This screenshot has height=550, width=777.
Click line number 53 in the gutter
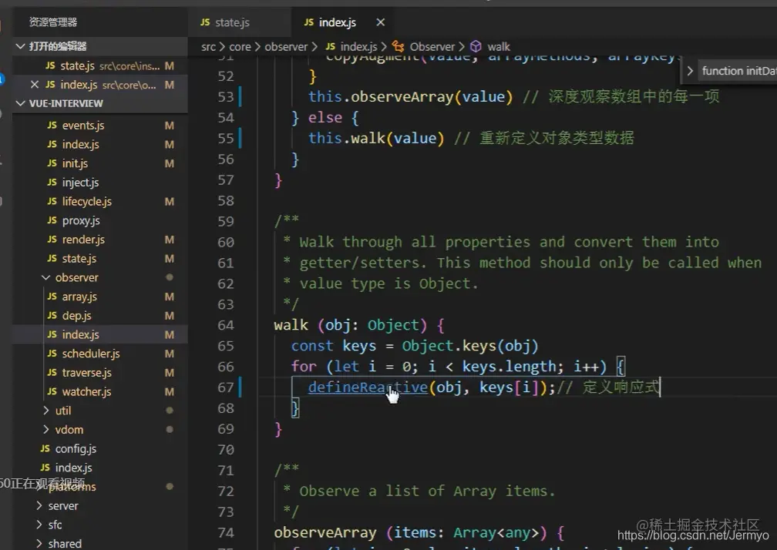tap(225, 96)
